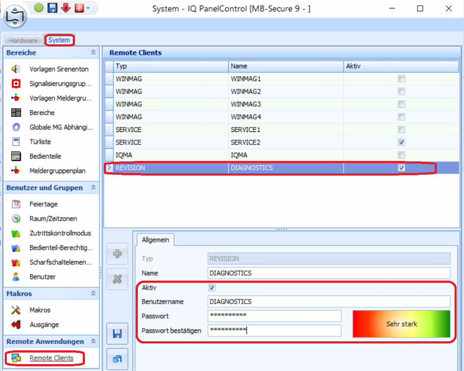464x371 pixels.
Task: Click the X button to delete the remote client
Action: pyautogui.click(x=117, y=279)
